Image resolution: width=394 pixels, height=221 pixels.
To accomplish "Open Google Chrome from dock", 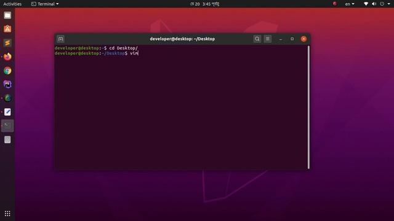I will [x=7, y=71].
